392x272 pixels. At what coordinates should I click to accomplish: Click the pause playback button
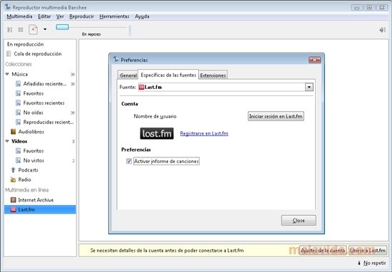[x=21, y=30]
